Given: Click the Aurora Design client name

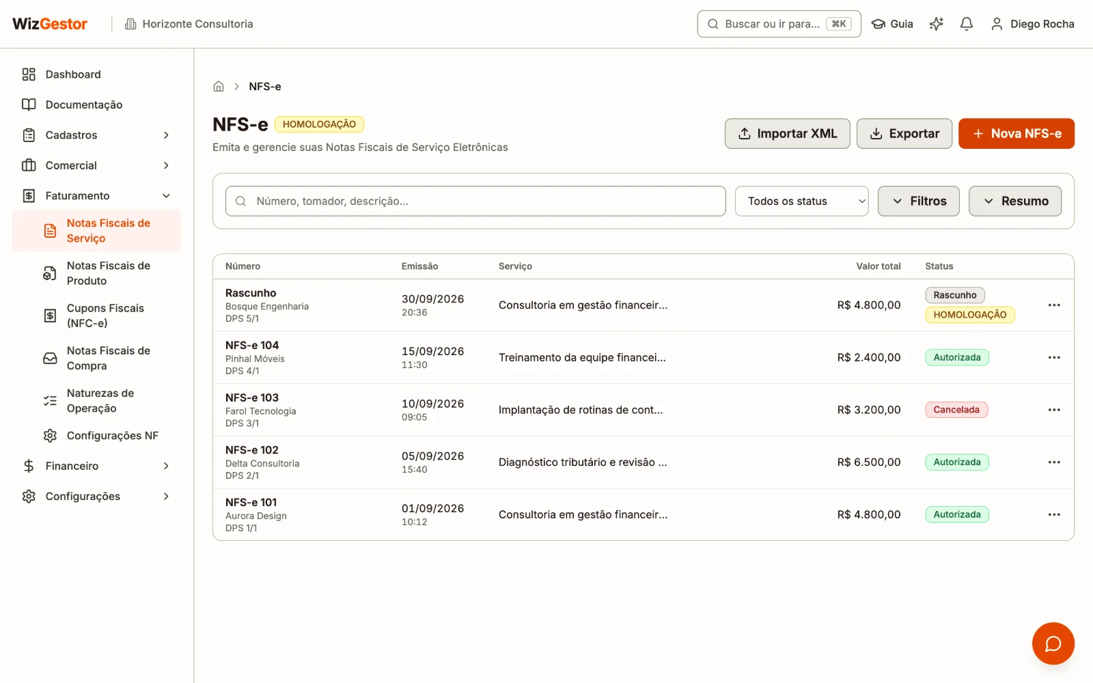Looking at the screenshot, I should tap(256, 516).
